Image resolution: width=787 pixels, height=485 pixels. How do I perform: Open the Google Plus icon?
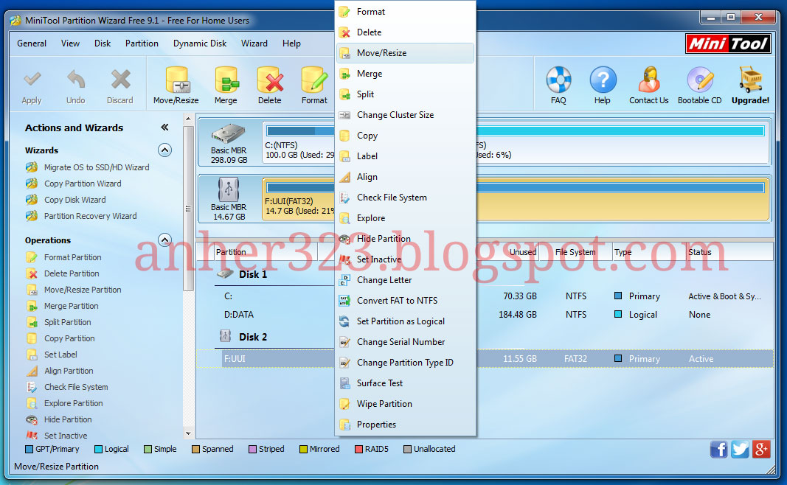pyautogui.click(x=761, y=450)
